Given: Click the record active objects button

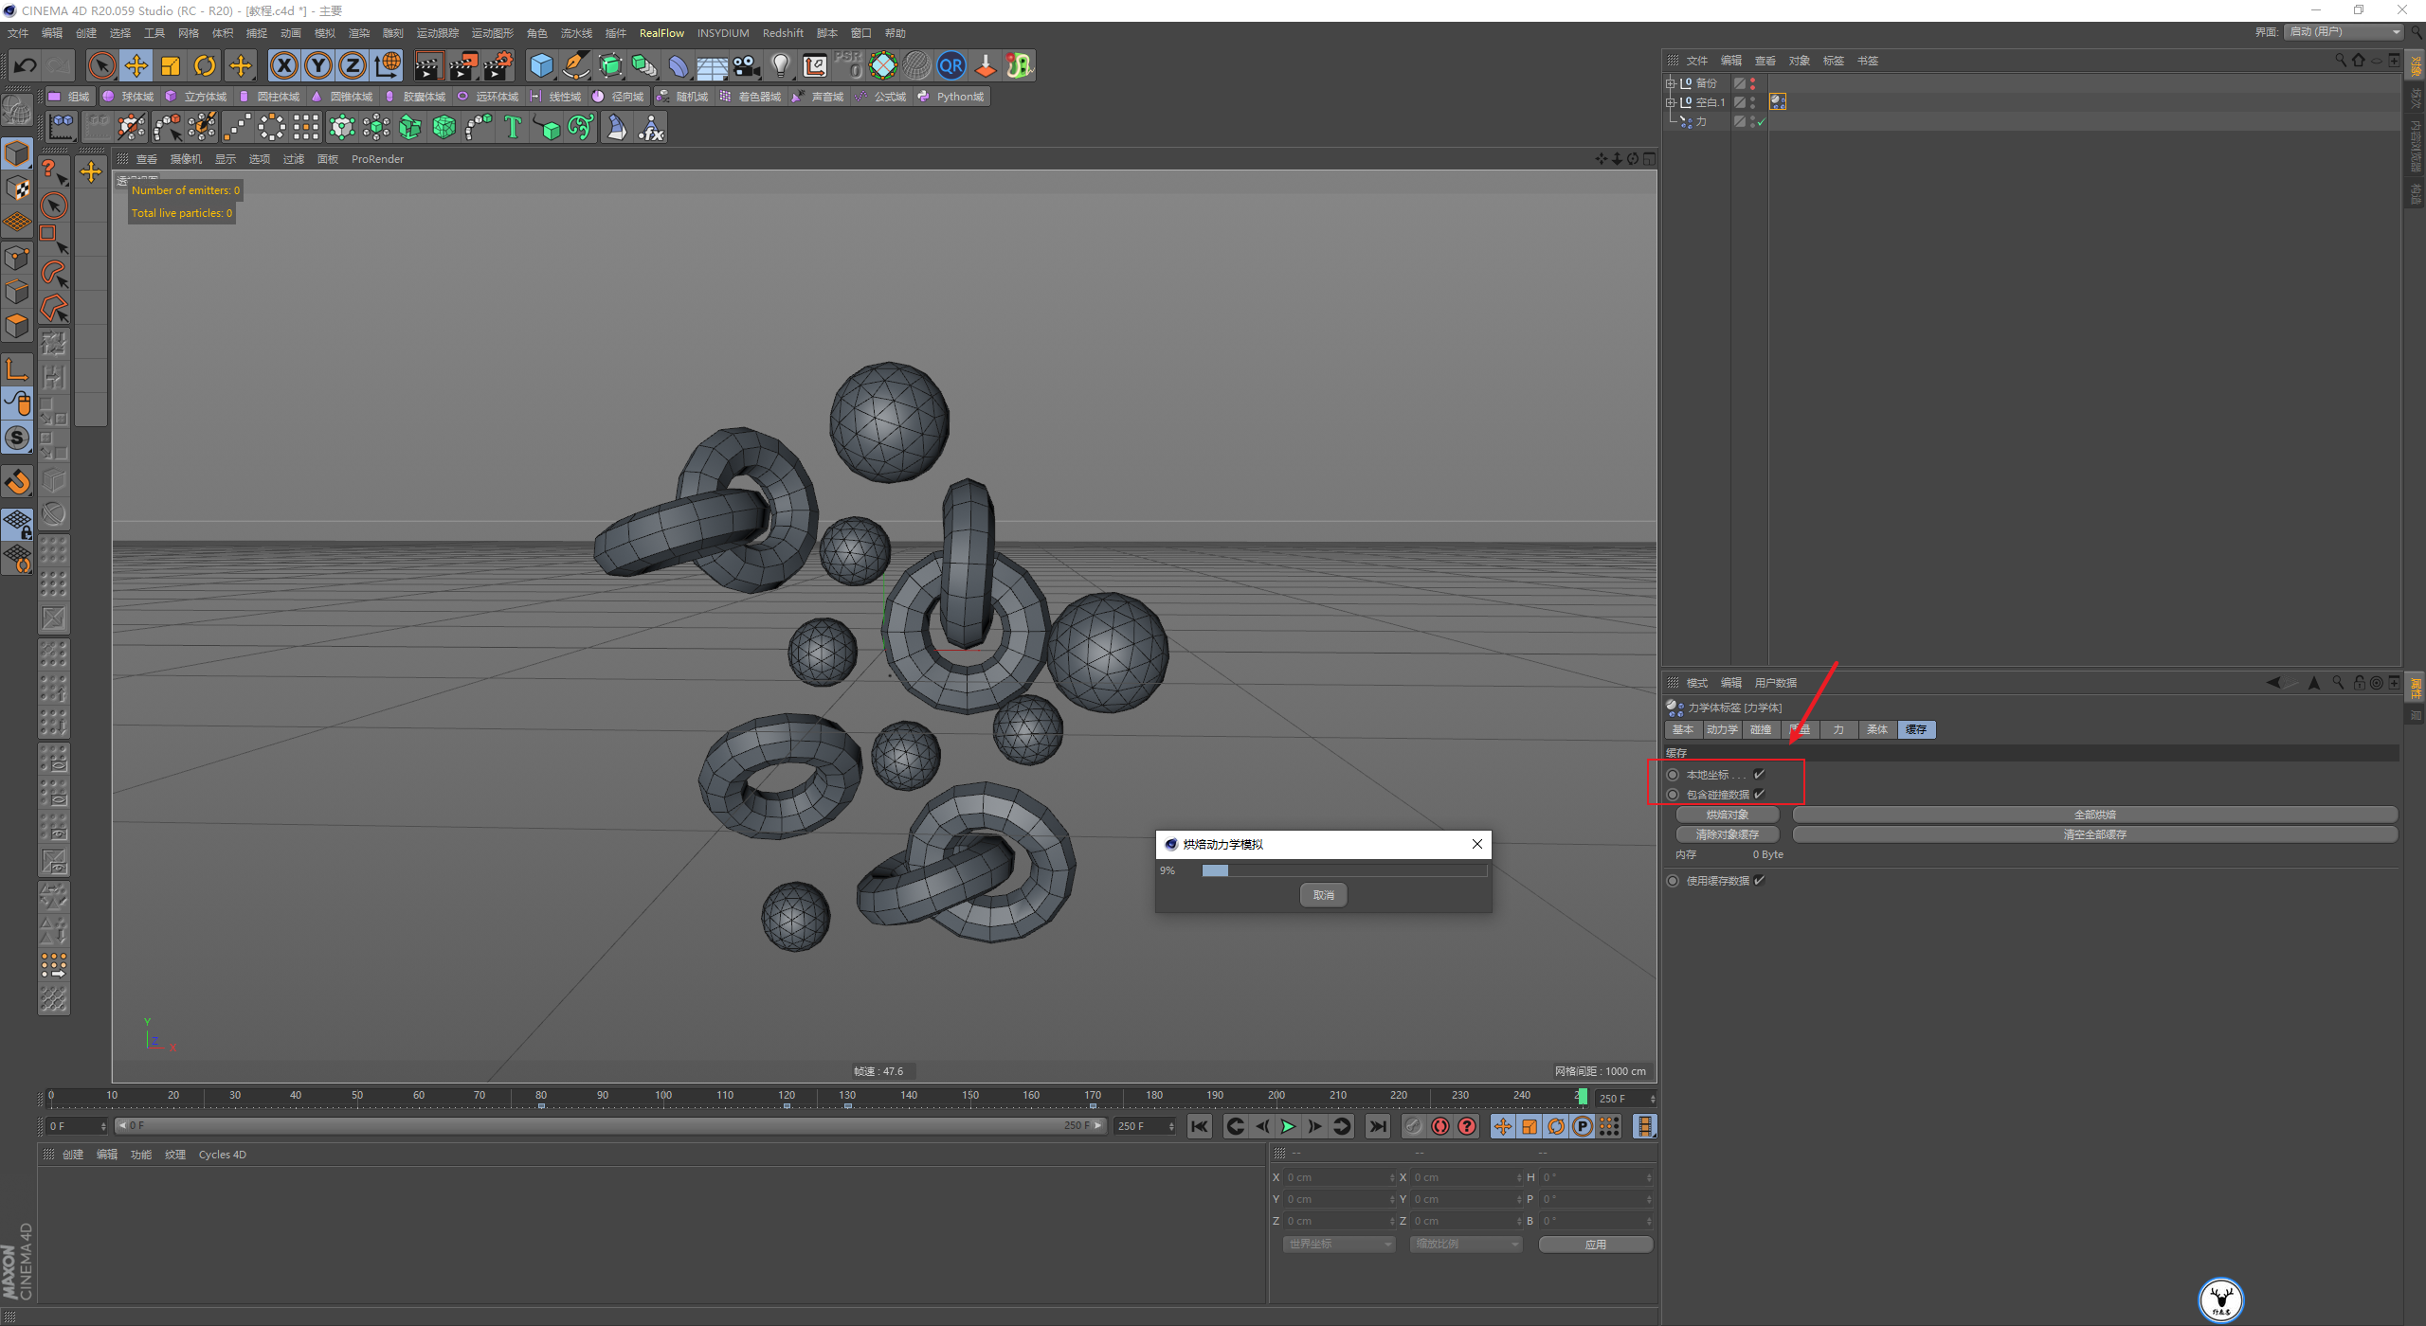Looking at the screenshot, I should (x=1440, y=1126).
